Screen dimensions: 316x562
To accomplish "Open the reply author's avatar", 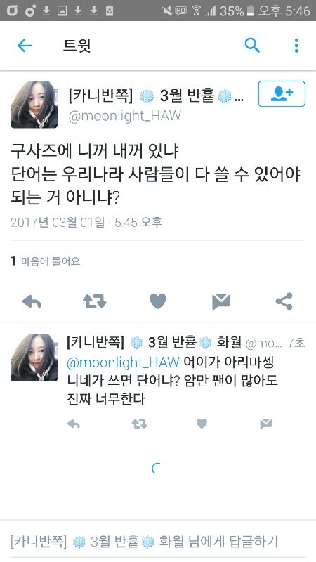I will click(x=34, y=358).
